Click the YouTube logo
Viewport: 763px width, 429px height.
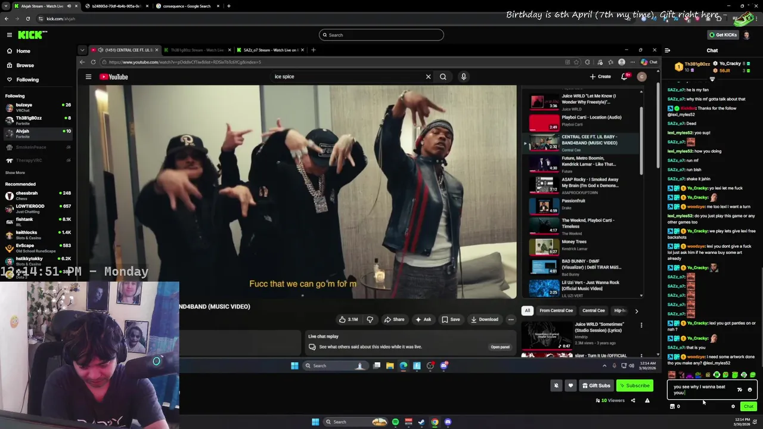point(114,77)
